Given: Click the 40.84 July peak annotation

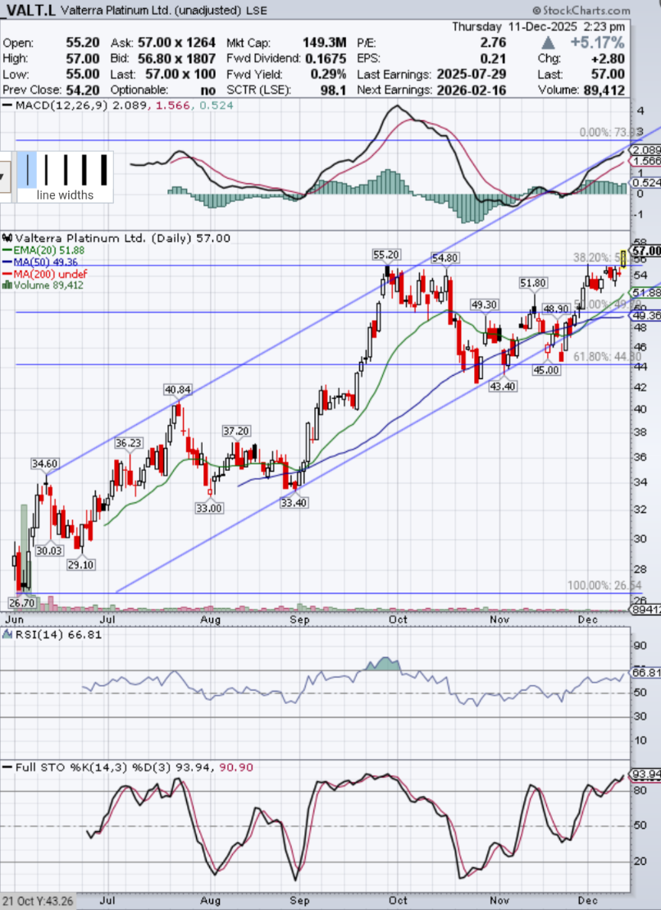Looking at the screenshot, I should tap(178, 390).
